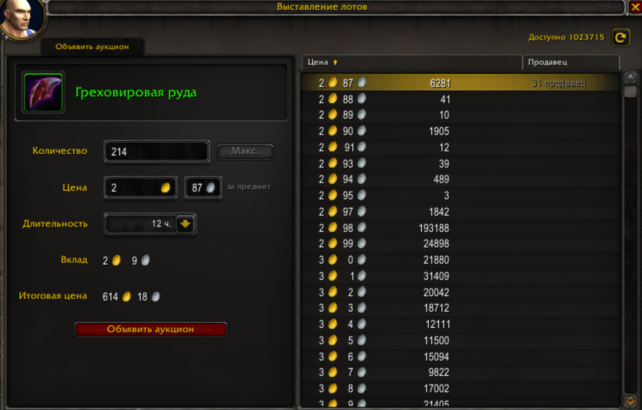Viewport: 642px width, 410px height.
Task: Expand the 12 ч. duration combo box
Action: click(x=150, y=224)
